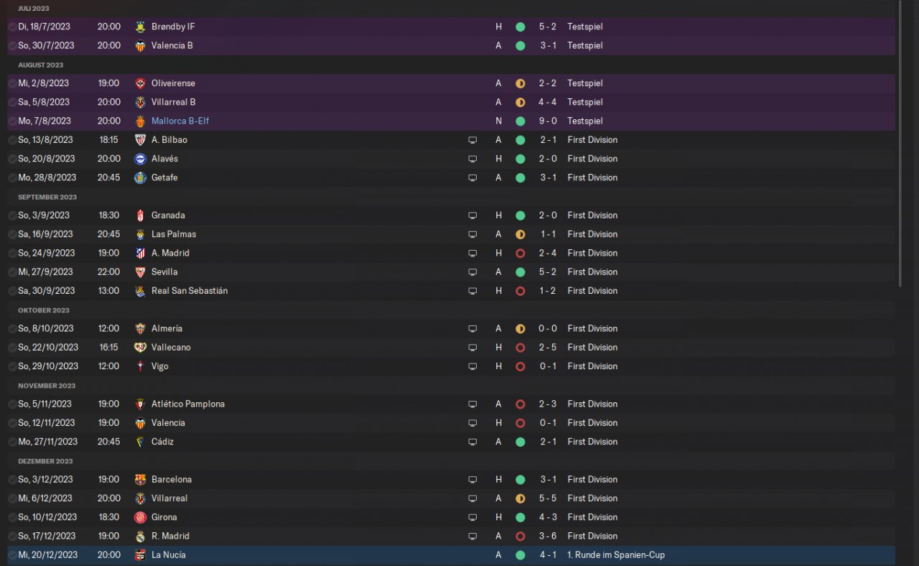Click the checkmark beside Di, 18/7/2023

tap(12, 27)
